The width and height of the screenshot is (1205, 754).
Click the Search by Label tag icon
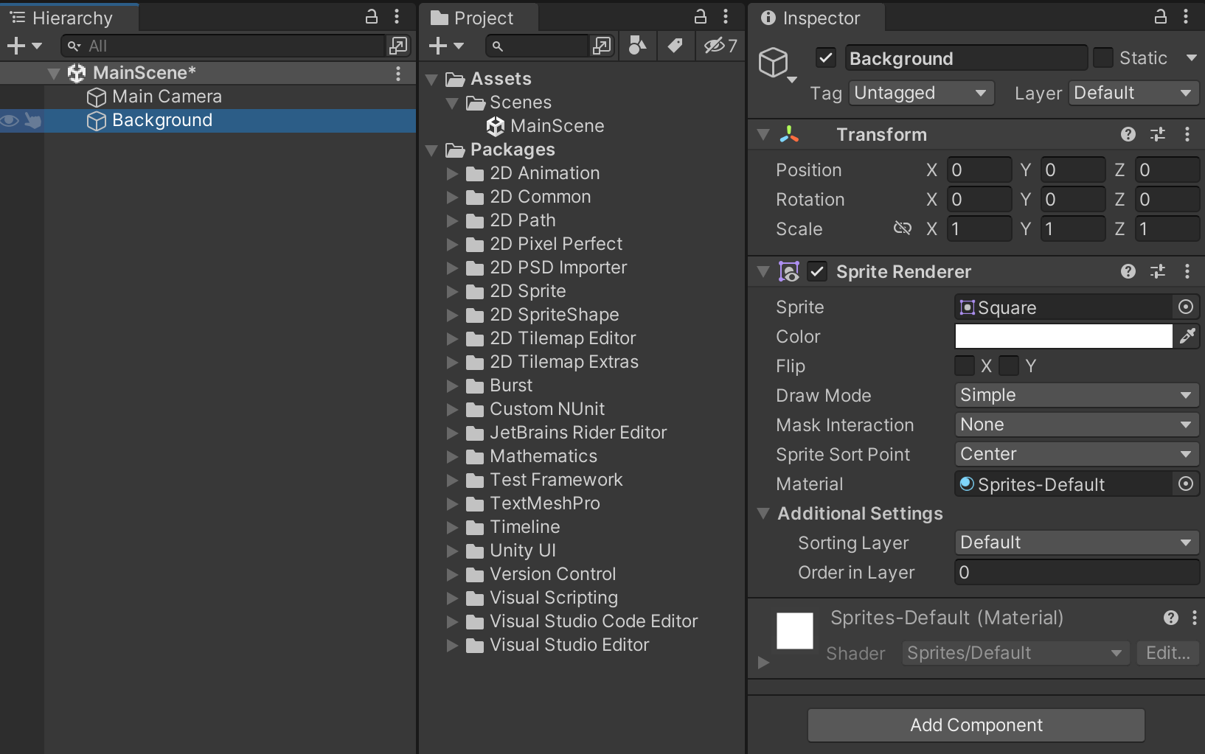pos(675,46)
